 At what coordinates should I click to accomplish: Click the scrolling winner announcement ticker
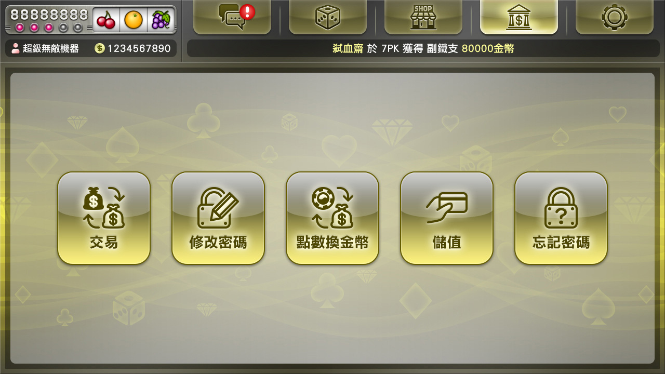[x=423, y=48]
